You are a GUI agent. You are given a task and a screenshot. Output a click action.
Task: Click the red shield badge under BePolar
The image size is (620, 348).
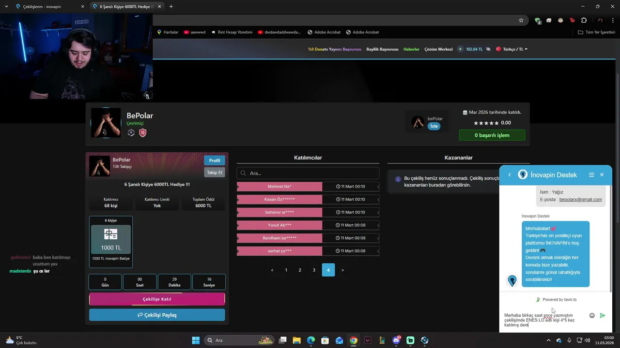[142, 132]
